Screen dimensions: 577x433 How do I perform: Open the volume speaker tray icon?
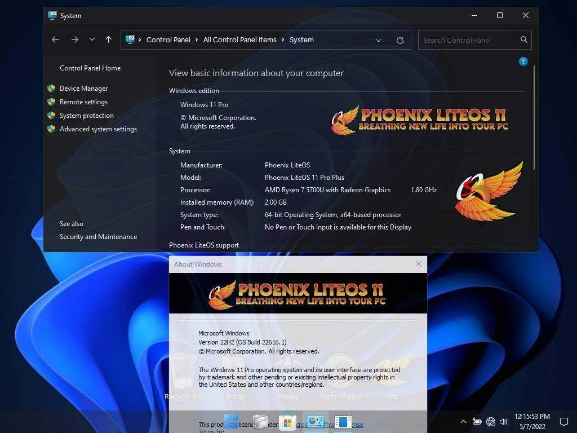(x=503, y=422)
